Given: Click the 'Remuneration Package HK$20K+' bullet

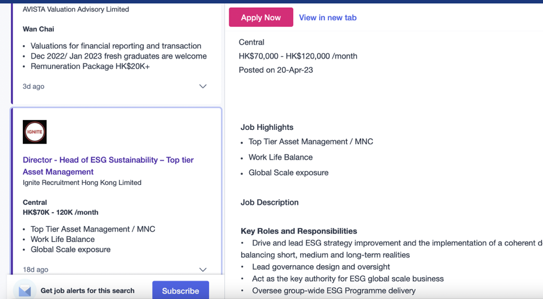Looking at the screenshot, I should click(x=90, y=66).
